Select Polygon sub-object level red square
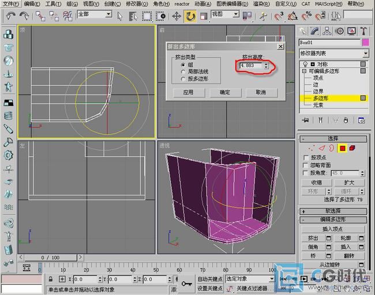 [x=343, y=148]
